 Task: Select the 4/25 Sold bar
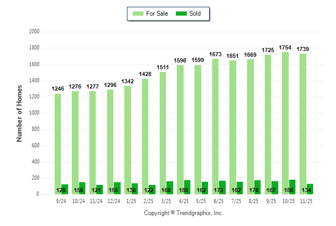click(x=187, y=187)
